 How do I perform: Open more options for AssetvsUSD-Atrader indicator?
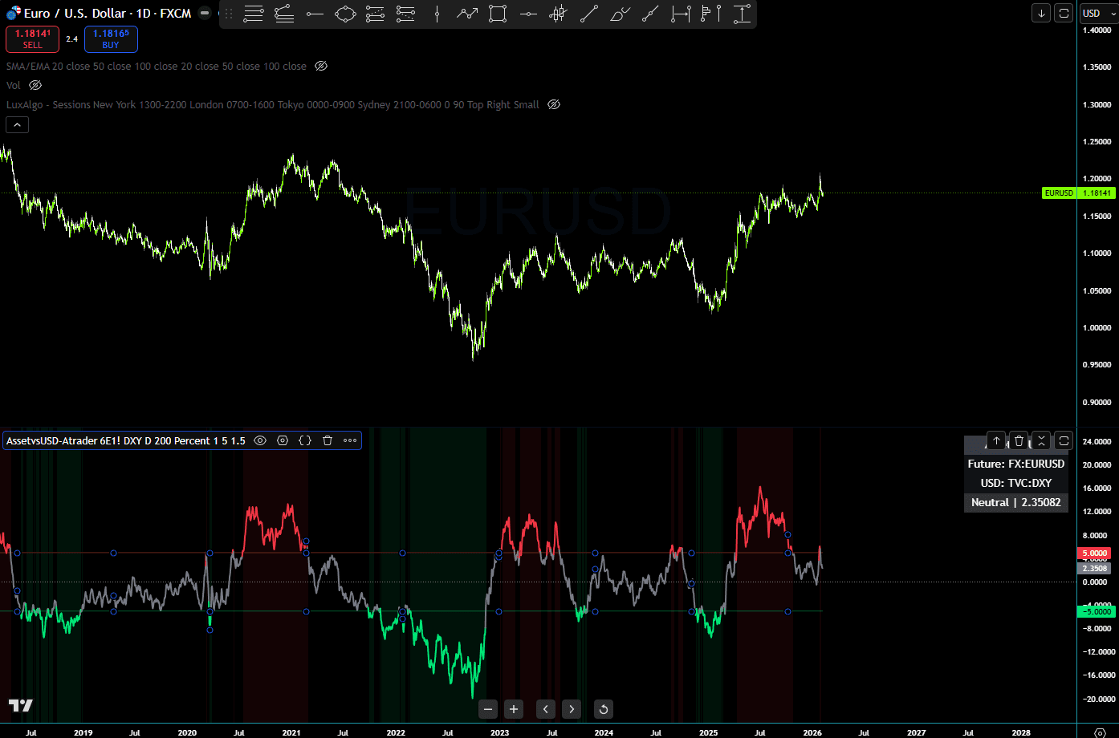[350, 440]
